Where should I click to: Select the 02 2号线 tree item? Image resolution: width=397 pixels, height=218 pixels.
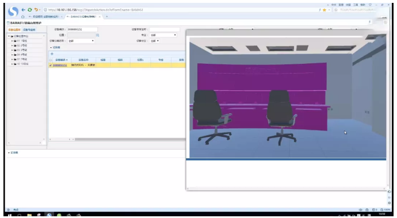[22, 45]
